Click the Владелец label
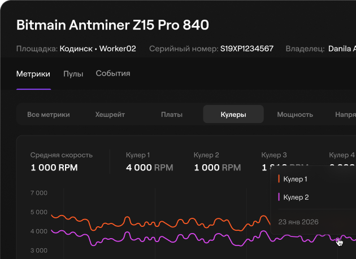356x259 pixels. click(x=305, y=49)
